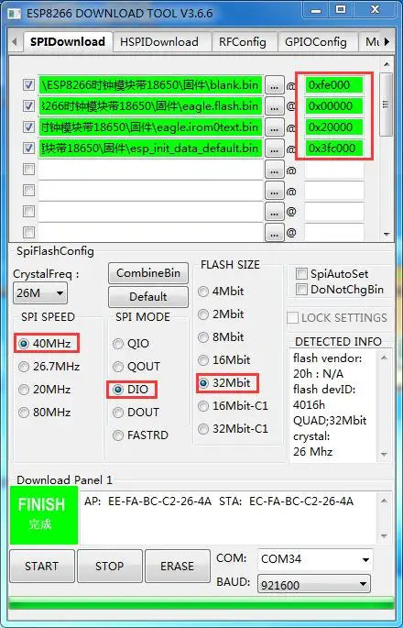This screenshot has width=403, height=628.
Task: Enable the DoNotChgBin checkbox
Action: (301, 289)
